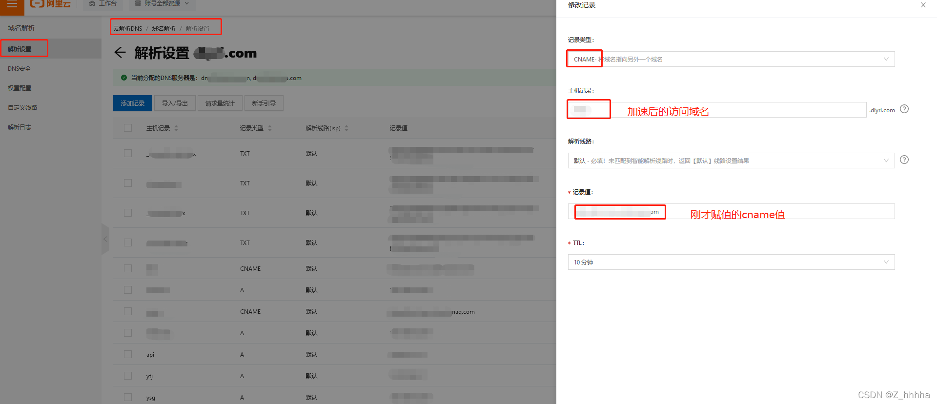Select all records with header checkbox
This screenshot has width=937, height=404.
coord(128,128)
